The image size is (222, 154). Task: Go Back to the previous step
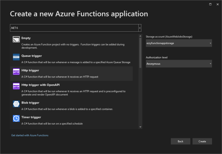coord(180,141)
